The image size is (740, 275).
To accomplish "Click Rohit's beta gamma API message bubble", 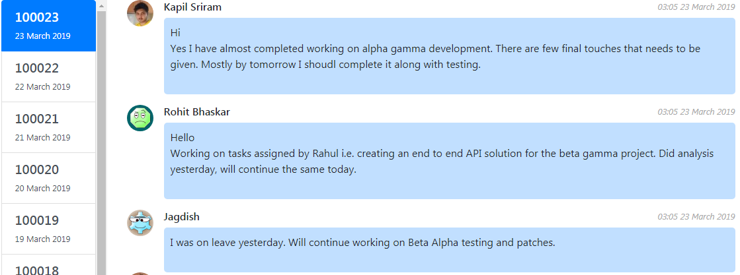I will (x=450, y=161).
